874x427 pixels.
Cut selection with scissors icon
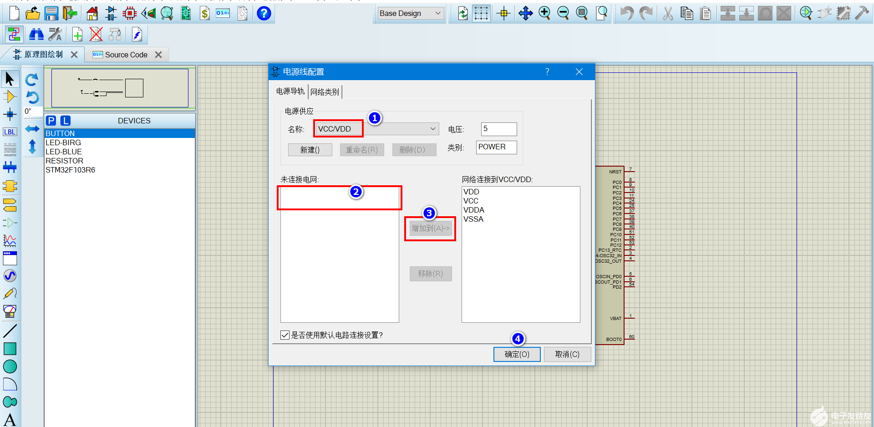pos(668,13)
